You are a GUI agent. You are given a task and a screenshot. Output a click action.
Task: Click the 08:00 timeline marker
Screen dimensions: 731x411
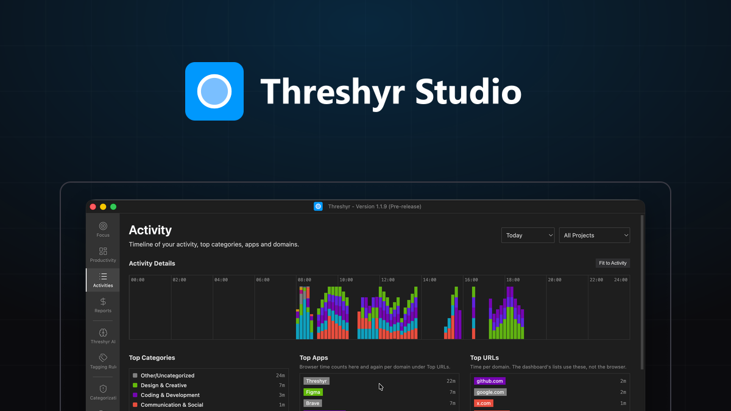(x=304, y=280)
